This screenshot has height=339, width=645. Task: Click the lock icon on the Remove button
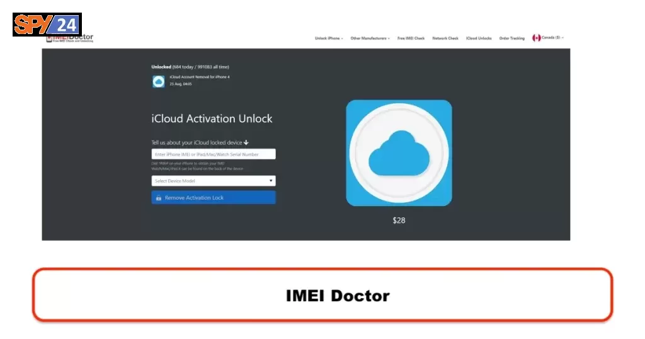[158, 198]
